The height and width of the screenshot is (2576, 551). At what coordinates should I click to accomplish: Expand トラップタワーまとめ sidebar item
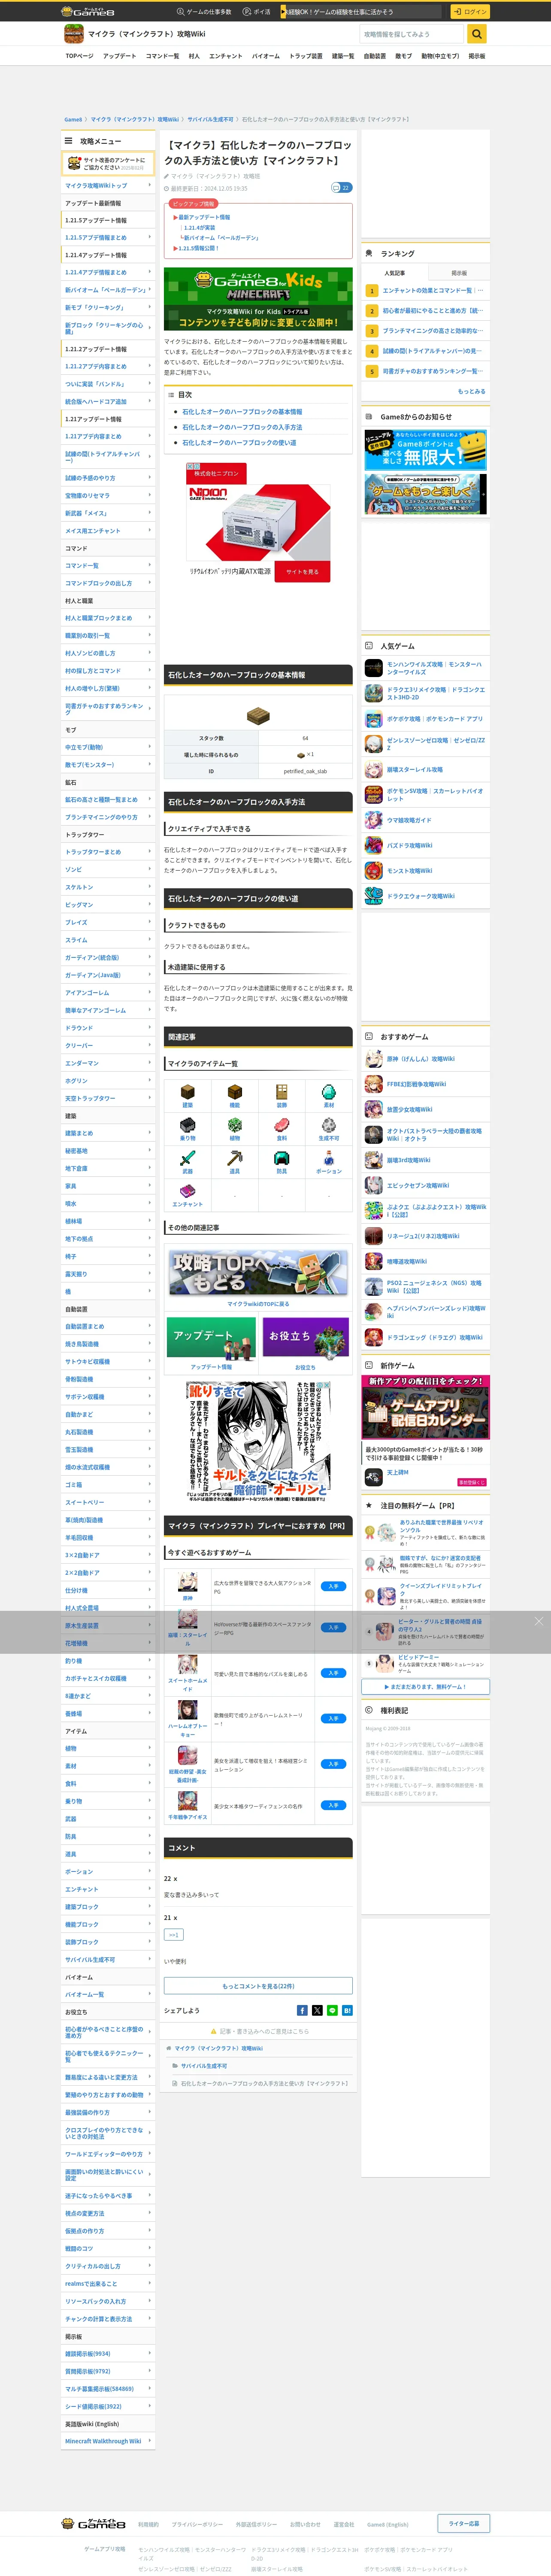pyautogui.click(x=108, y=852)
